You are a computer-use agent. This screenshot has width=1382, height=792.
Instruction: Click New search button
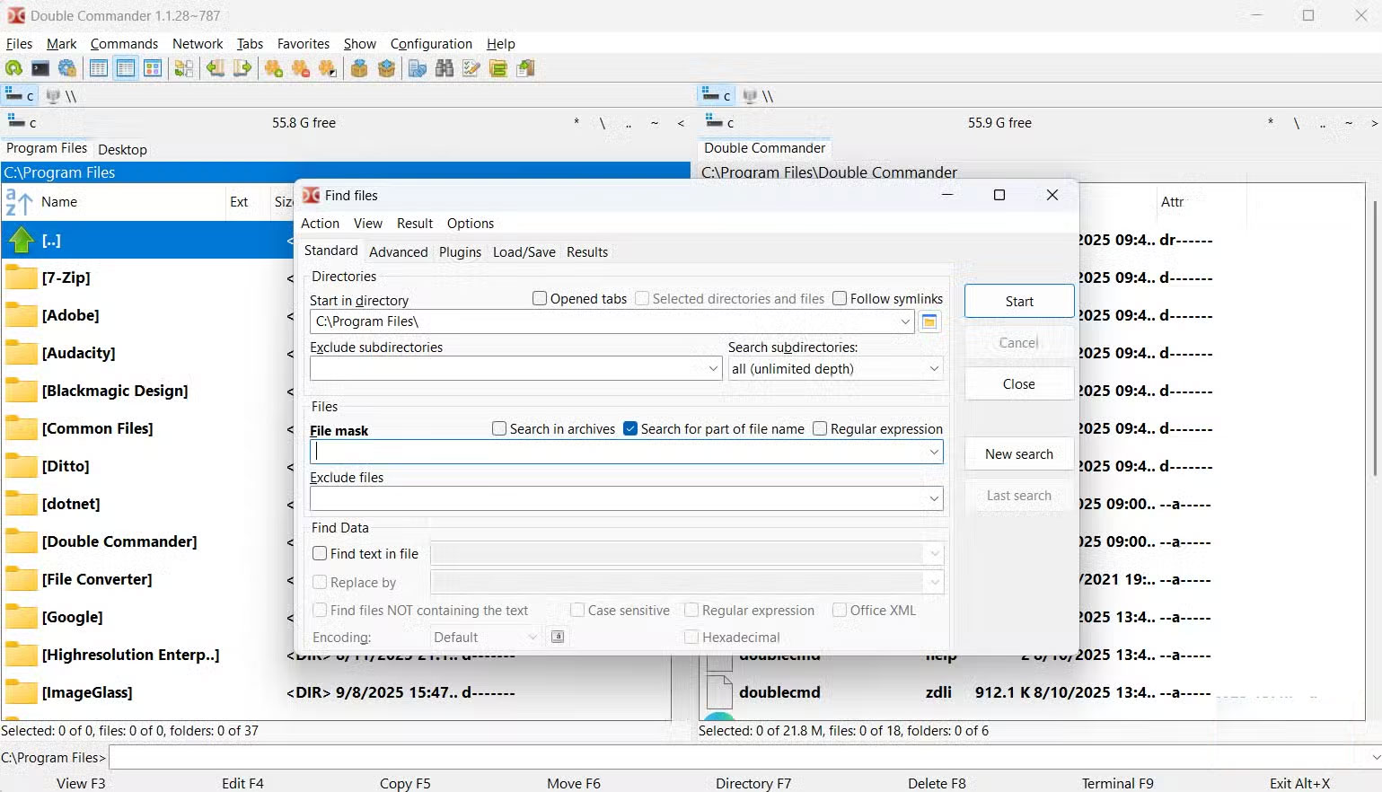1018,453
